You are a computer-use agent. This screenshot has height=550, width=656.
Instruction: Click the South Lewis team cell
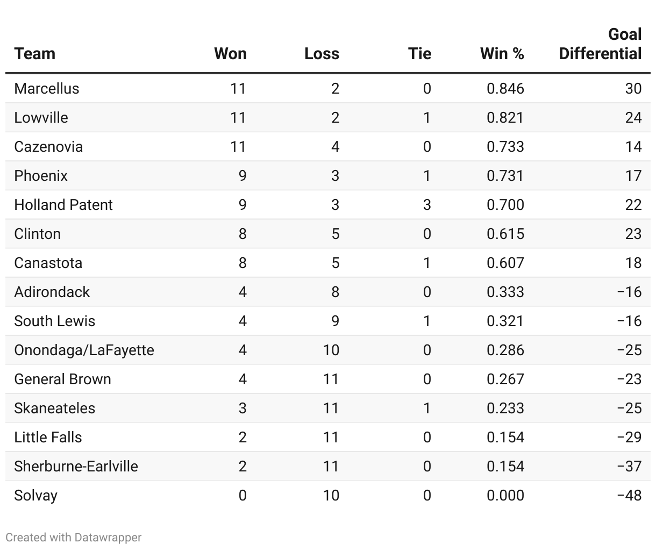(x=55, y=321)
